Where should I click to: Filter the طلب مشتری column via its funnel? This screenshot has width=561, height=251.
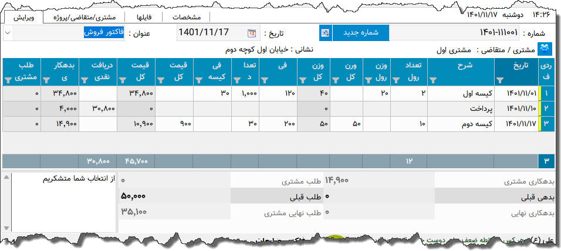coord(8,80)
